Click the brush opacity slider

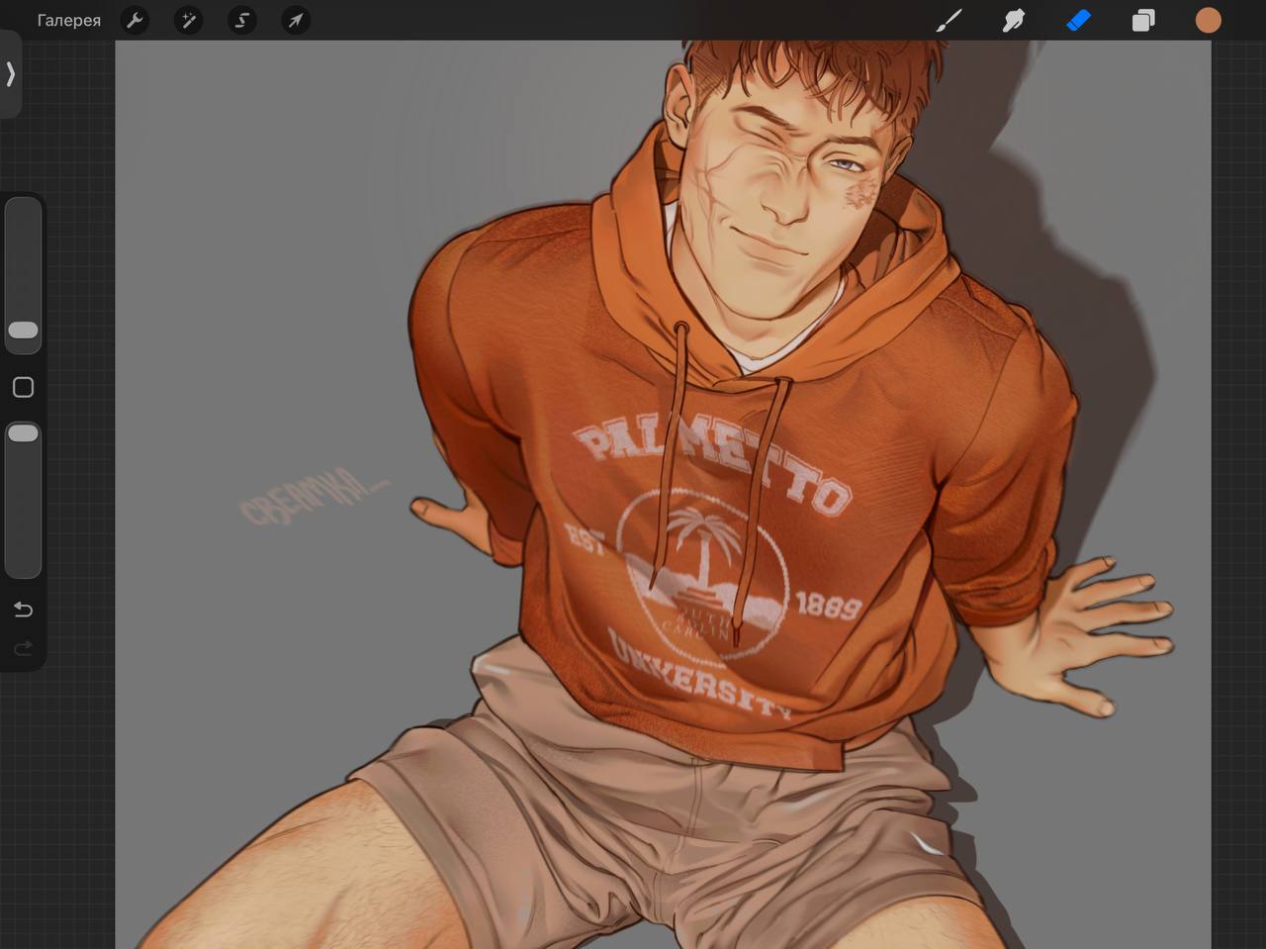click(x=23, y=500)
